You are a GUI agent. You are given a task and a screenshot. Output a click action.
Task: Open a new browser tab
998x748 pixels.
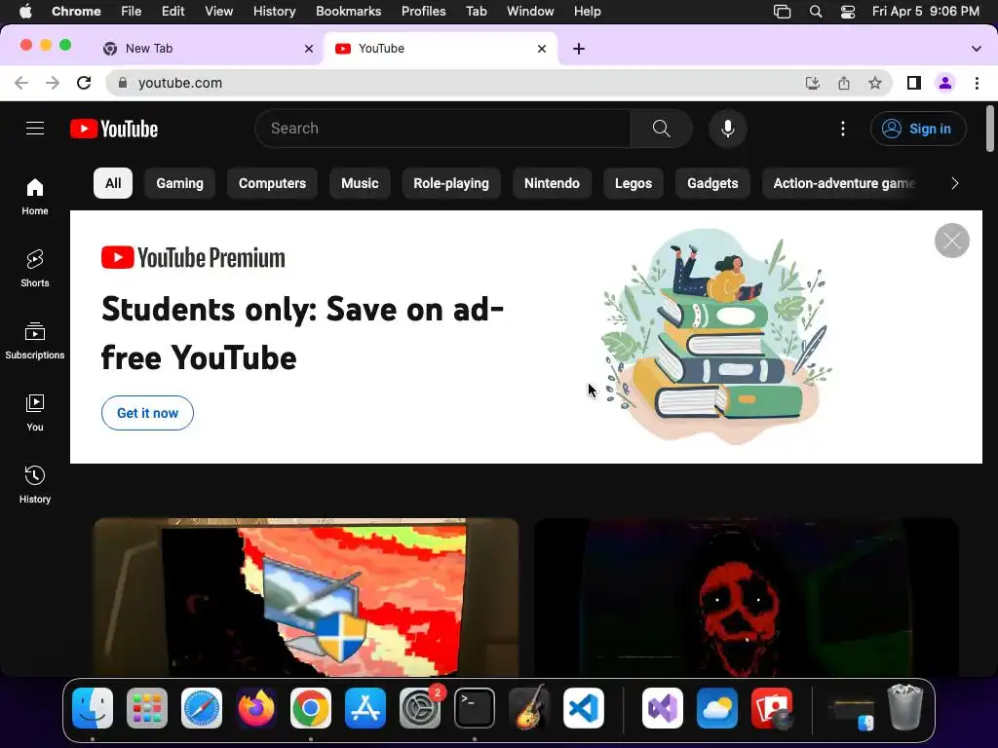tap(579, 49)
